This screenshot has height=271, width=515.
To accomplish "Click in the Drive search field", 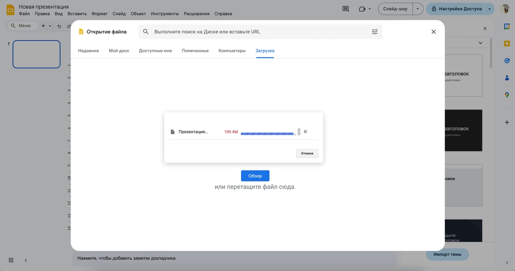I will (x=260, y=32).
